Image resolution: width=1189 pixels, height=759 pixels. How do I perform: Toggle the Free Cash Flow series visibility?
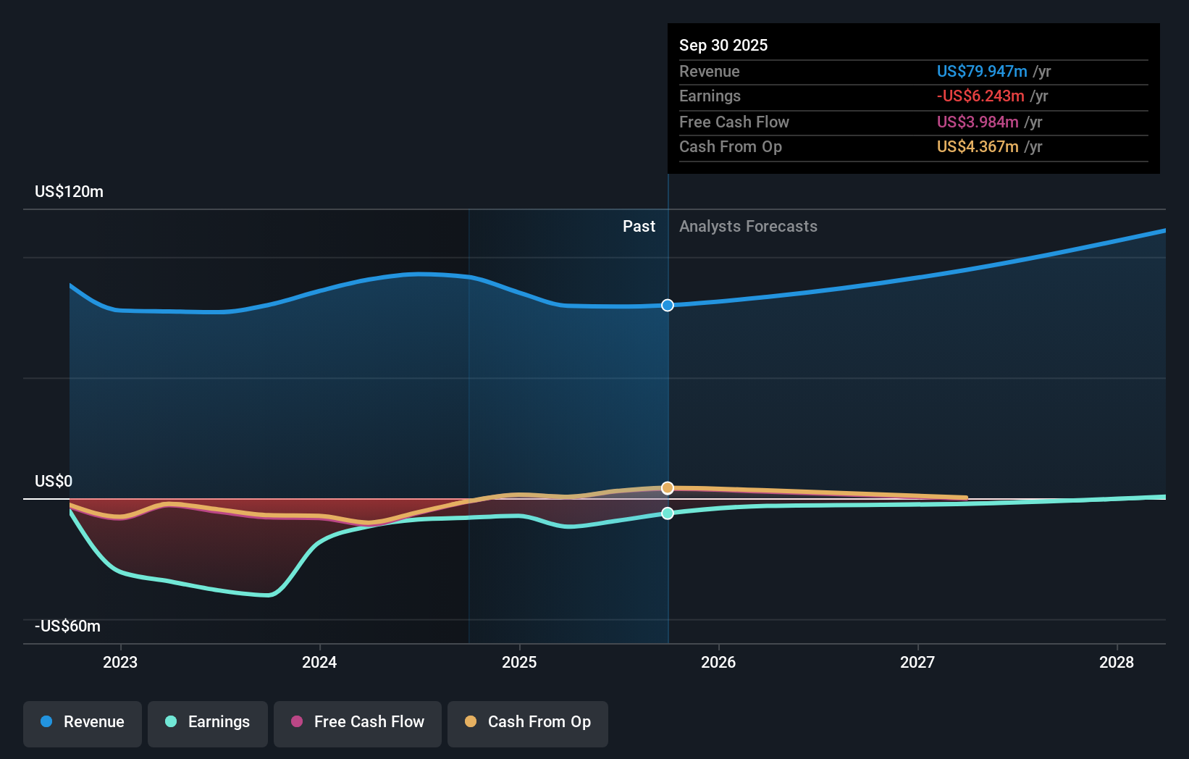coord(357,722)
